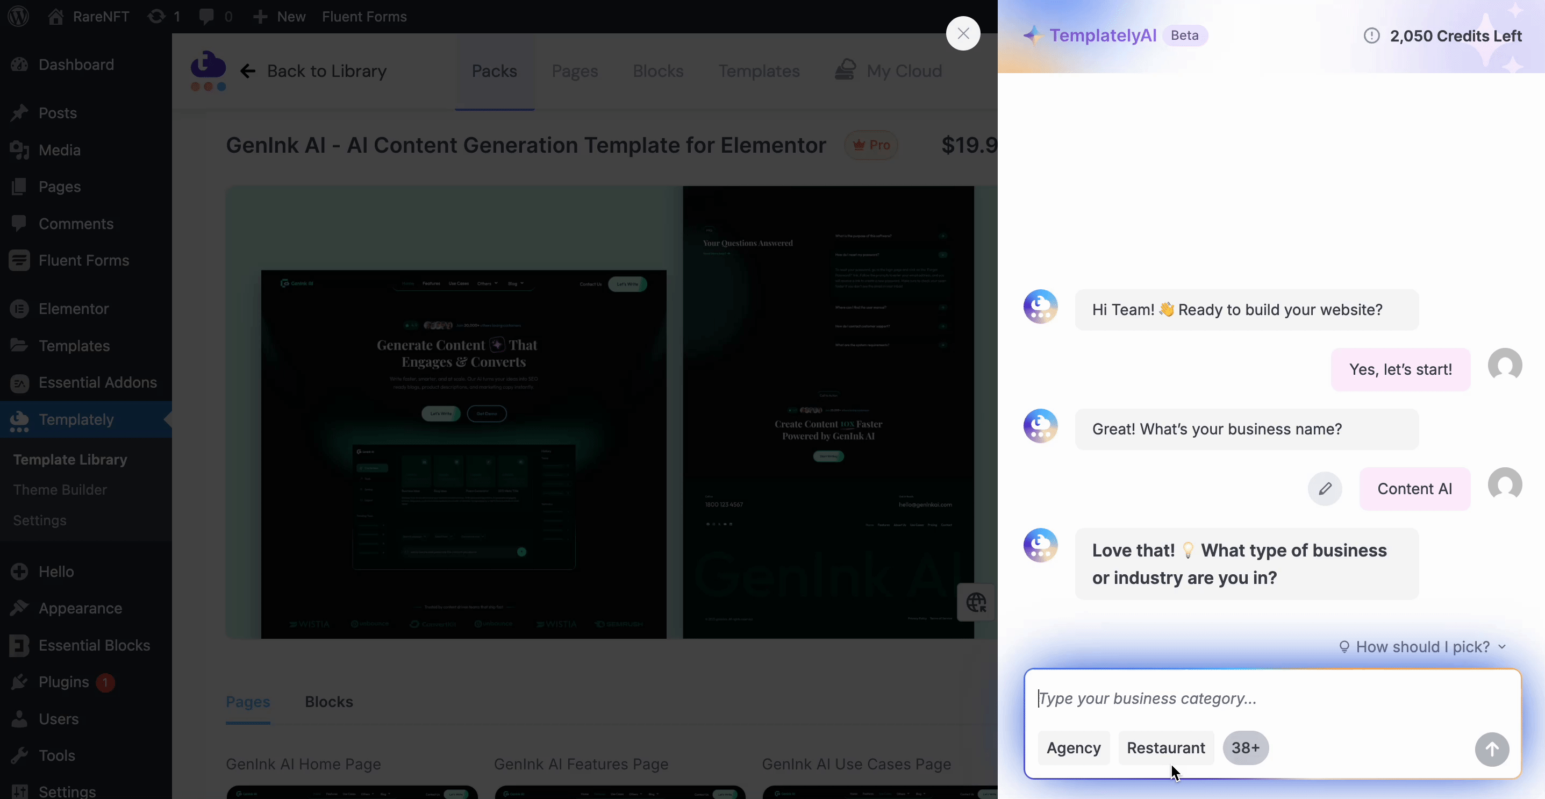Open the WordPress logo menu
Viewport: 1545px width, 799px height.
click(19, 16)
